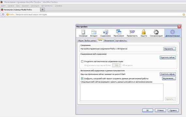Enable Отключить автоматическое управление кэшем checkbox
Viewport: 186px width, 117px height.
pos(82,61)
